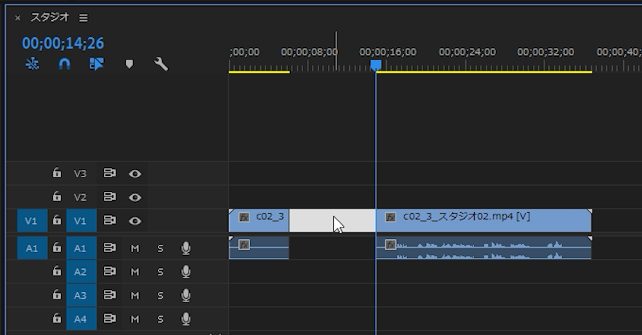Toggle lock on track A3

tap(57, 295)
